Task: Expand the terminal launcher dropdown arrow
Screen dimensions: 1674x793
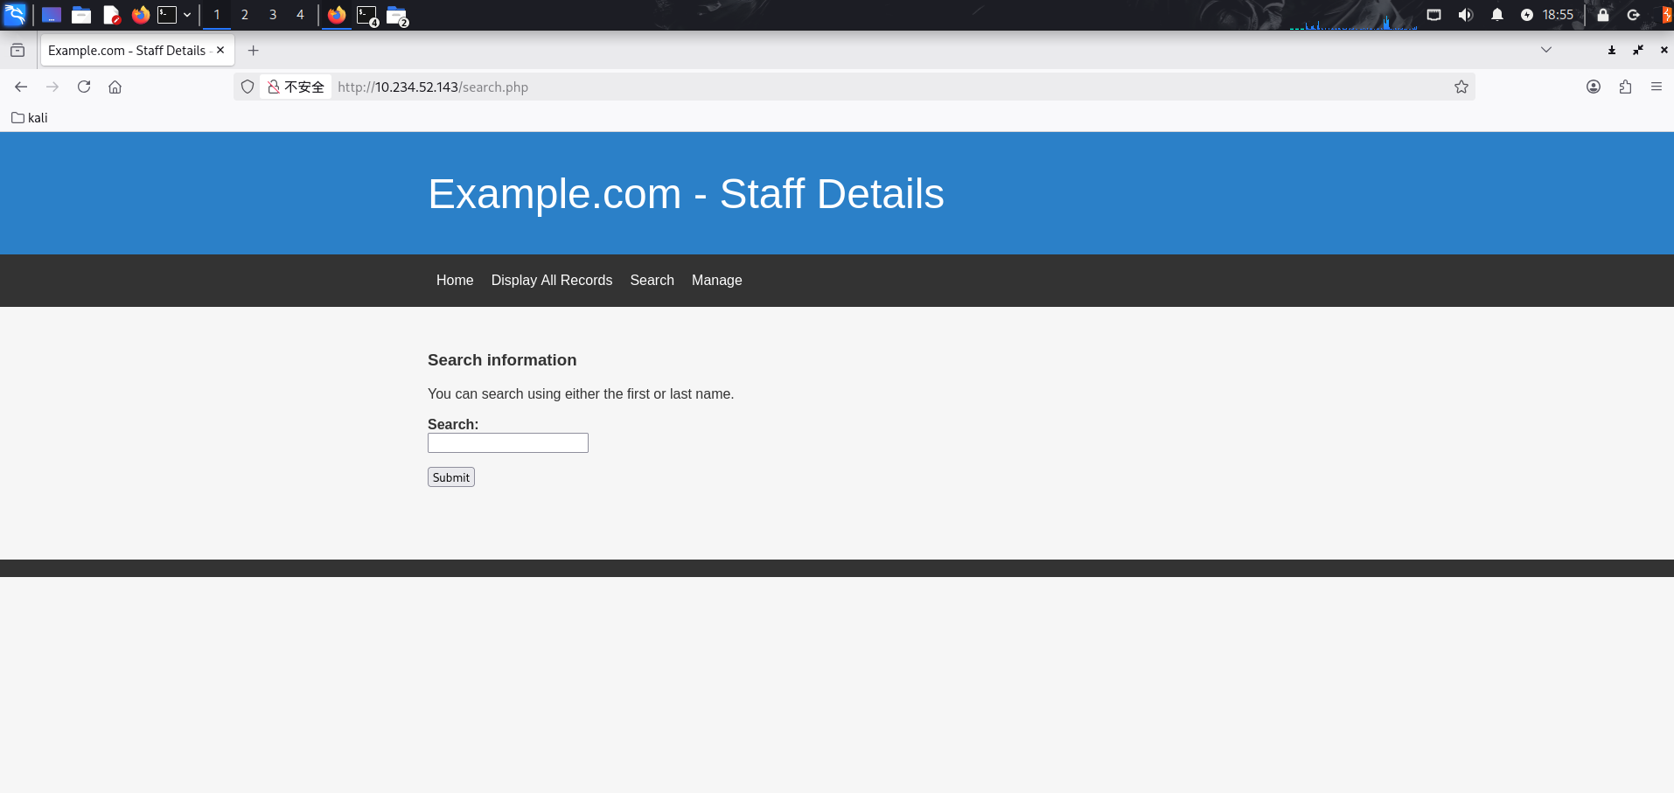Action: (187, 15)
